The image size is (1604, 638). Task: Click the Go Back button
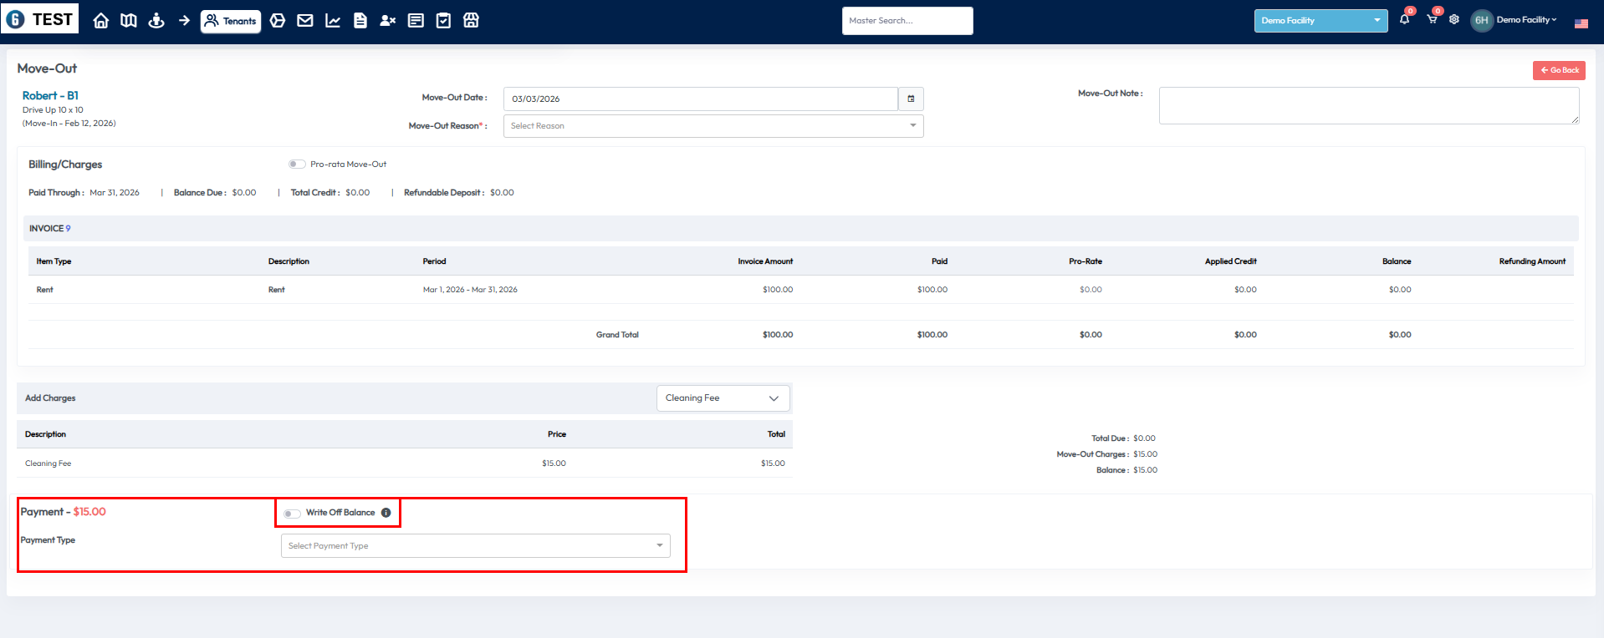click(1559, 70)
